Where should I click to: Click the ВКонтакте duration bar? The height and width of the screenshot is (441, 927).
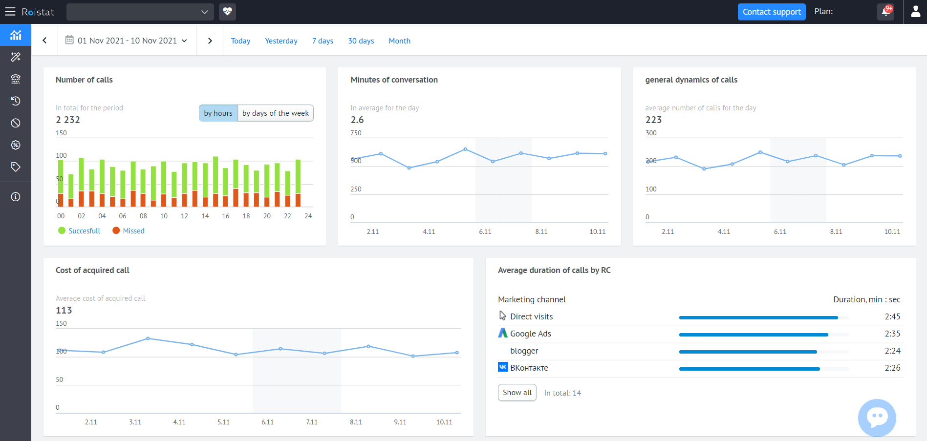click(764, 369)
